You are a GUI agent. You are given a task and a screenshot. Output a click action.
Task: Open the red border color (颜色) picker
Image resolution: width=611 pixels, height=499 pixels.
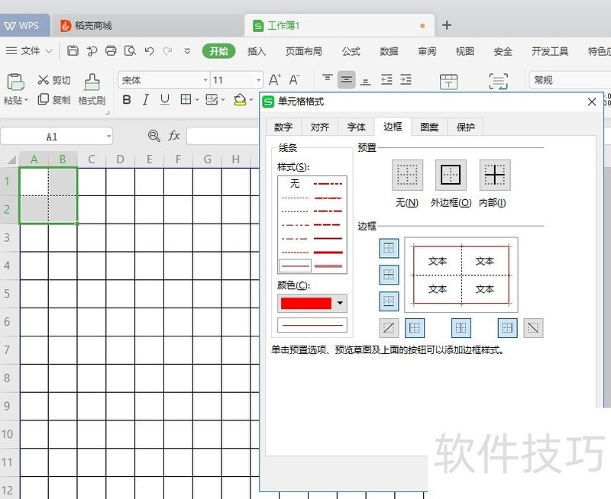339,303
